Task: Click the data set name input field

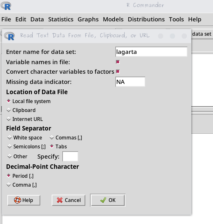Action: 151,52
